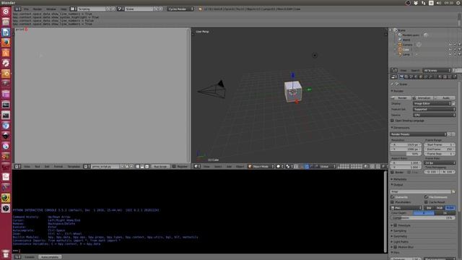Screen dimensions: 462x260
Task: Click the Lamp icon in outliner
Action: (400, 54)
